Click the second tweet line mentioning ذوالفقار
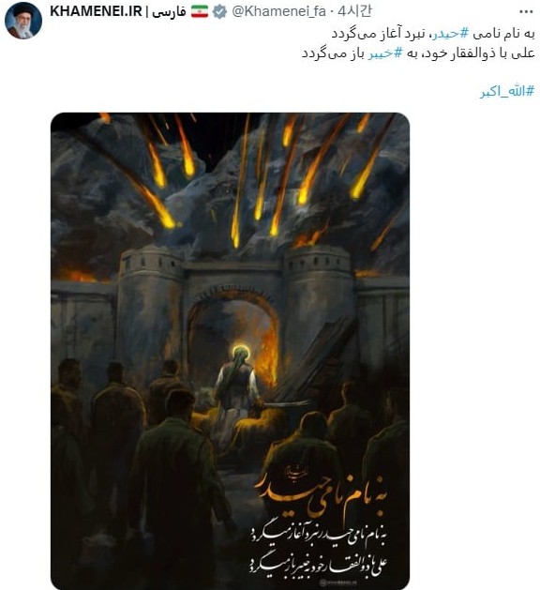The image size is (540, 590). pos(418,53)
